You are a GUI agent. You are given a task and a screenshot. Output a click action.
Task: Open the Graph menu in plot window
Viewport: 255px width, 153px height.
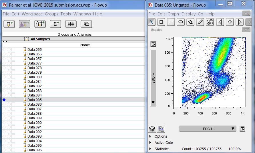pos(173,14)
